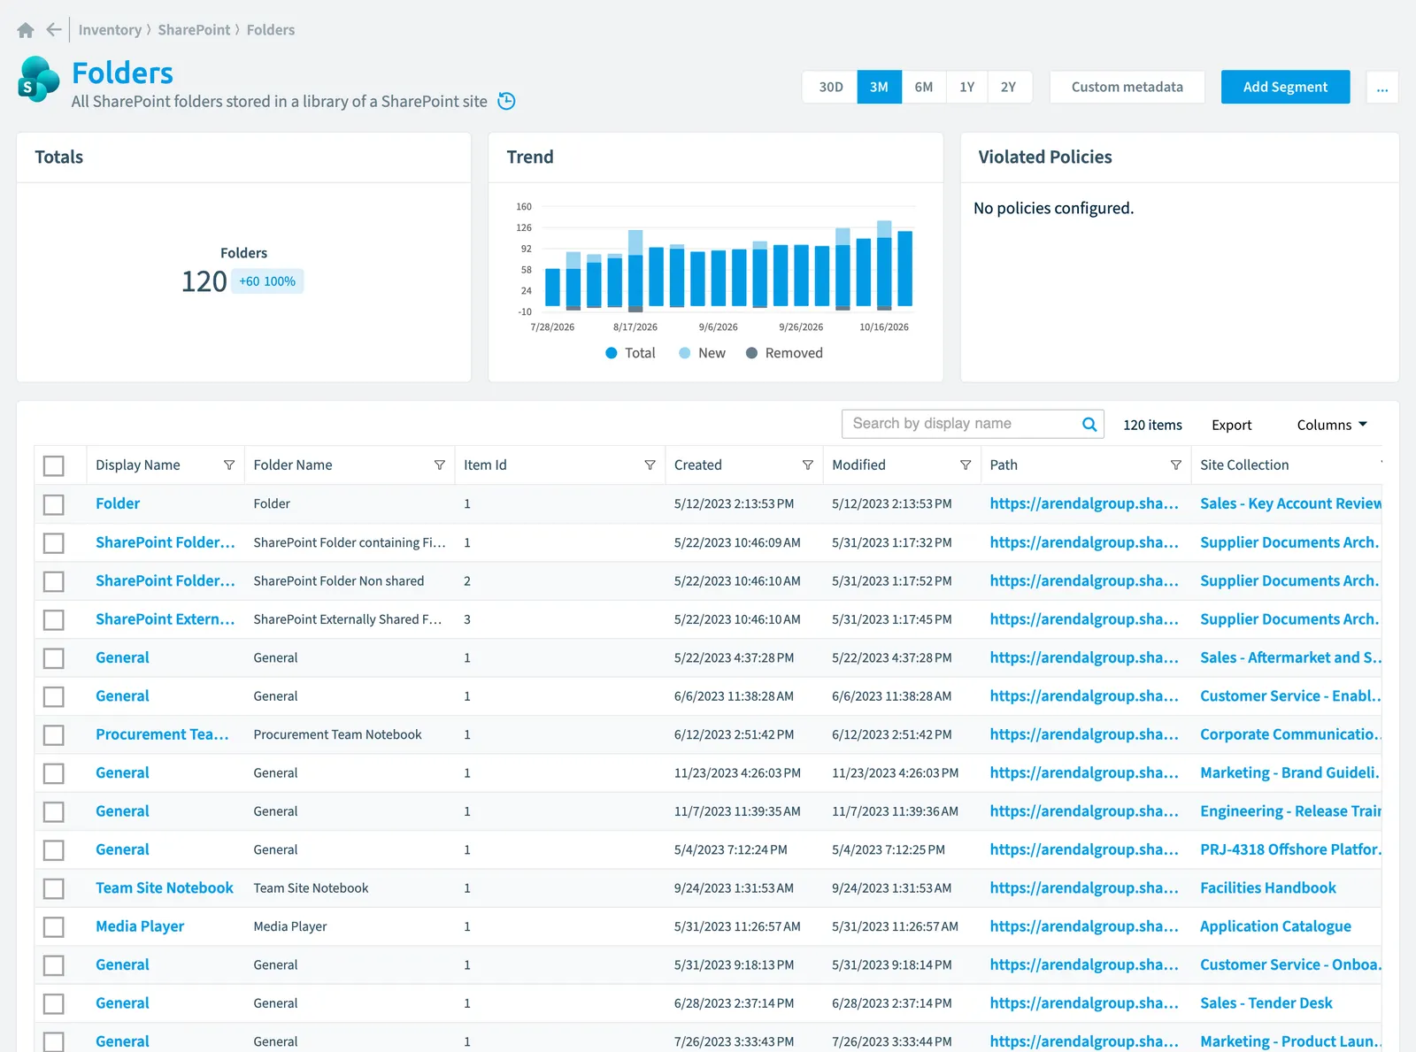The image size is (1416, 1052).
Task: Expand the Columns dropdown
Action: (1332, 425)
